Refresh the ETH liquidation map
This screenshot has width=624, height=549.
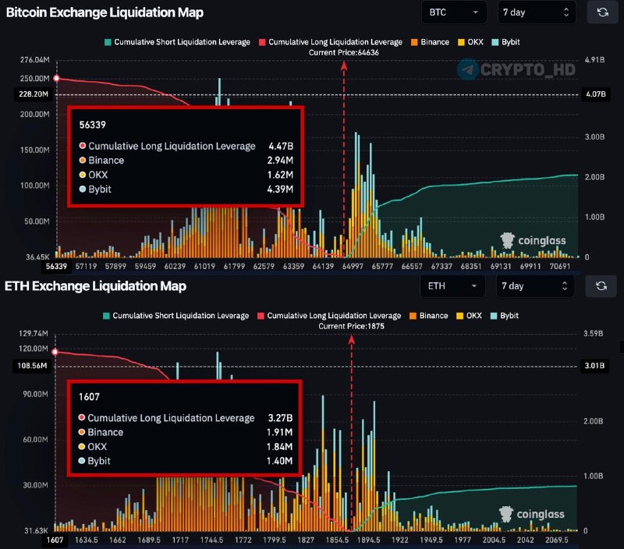(601, 286)
